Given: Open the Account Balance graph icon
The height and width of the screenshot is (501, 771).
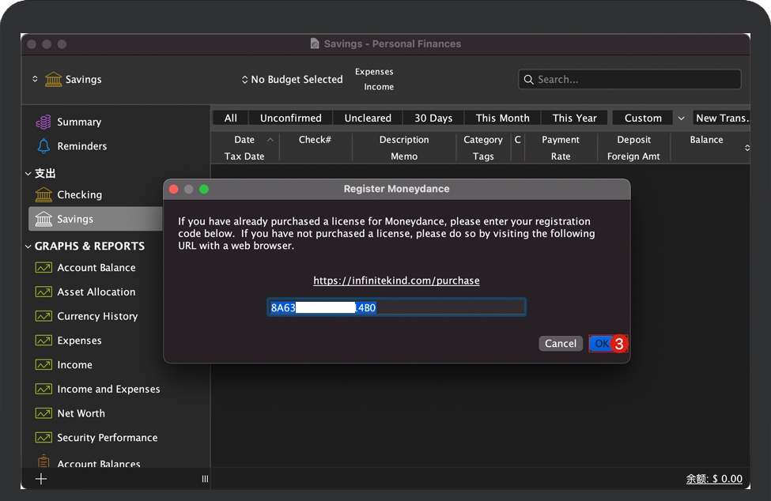Looking at the screenshot, I should point(43,268).
